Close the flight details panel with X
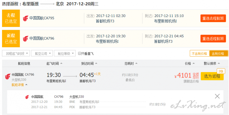Screen dimensions: 229x115 point(217,96)
